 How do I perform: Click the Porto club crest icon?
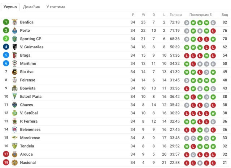(x=15, y=31)
